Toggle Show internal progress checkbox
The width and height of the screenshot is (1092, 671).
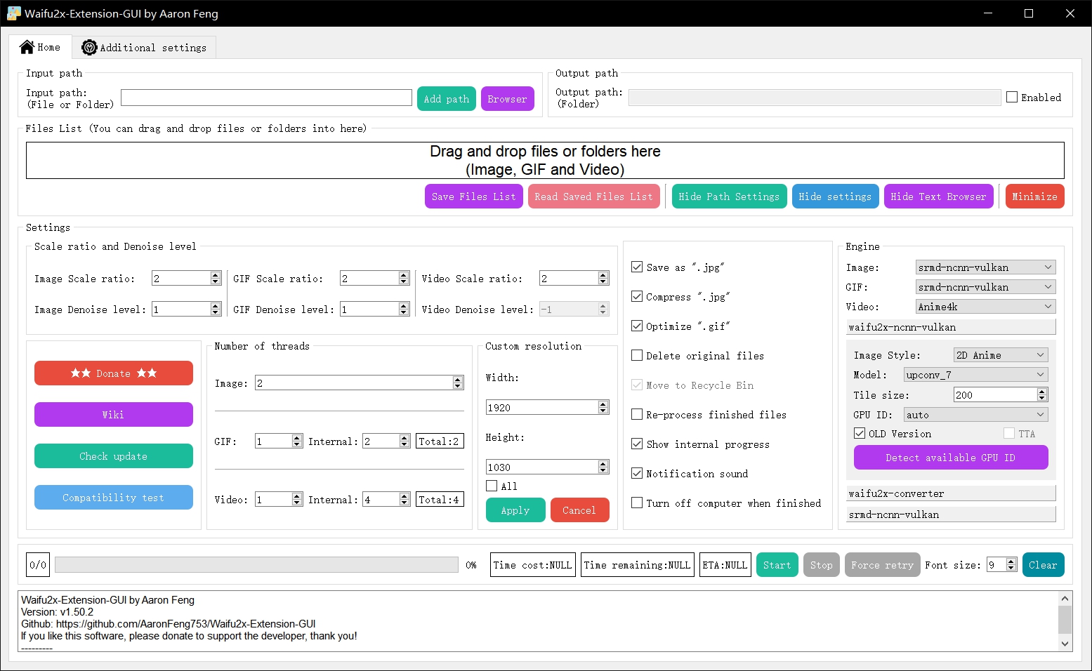click(x=637, y=444)
